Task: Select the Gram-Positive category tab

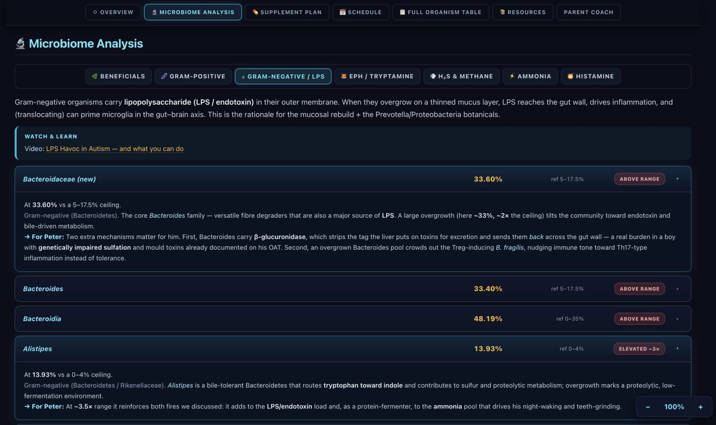Action: click(x=193, y=76)
